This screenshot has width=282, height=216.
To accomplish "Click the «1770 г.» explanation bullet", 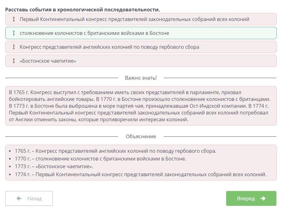I will pyautogui.click(x=100, y=159).
